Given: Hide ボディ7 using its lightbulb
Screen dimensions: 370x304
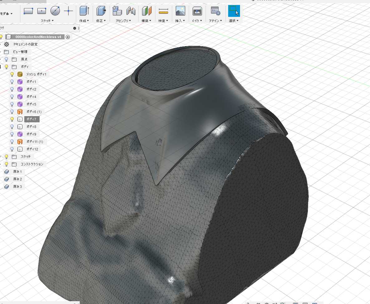Looking at the screenshot, I should coord(12,119).
